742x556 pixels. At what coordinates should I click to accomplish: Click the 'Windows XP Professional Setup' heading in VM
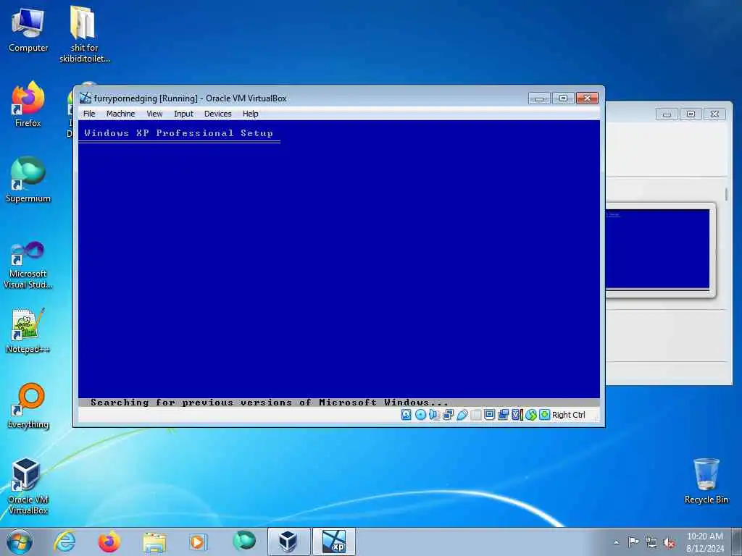(178, 133)
